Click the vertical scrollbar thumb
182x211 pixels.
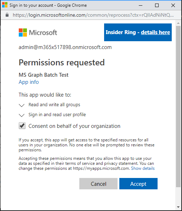[x=178, y=107]
